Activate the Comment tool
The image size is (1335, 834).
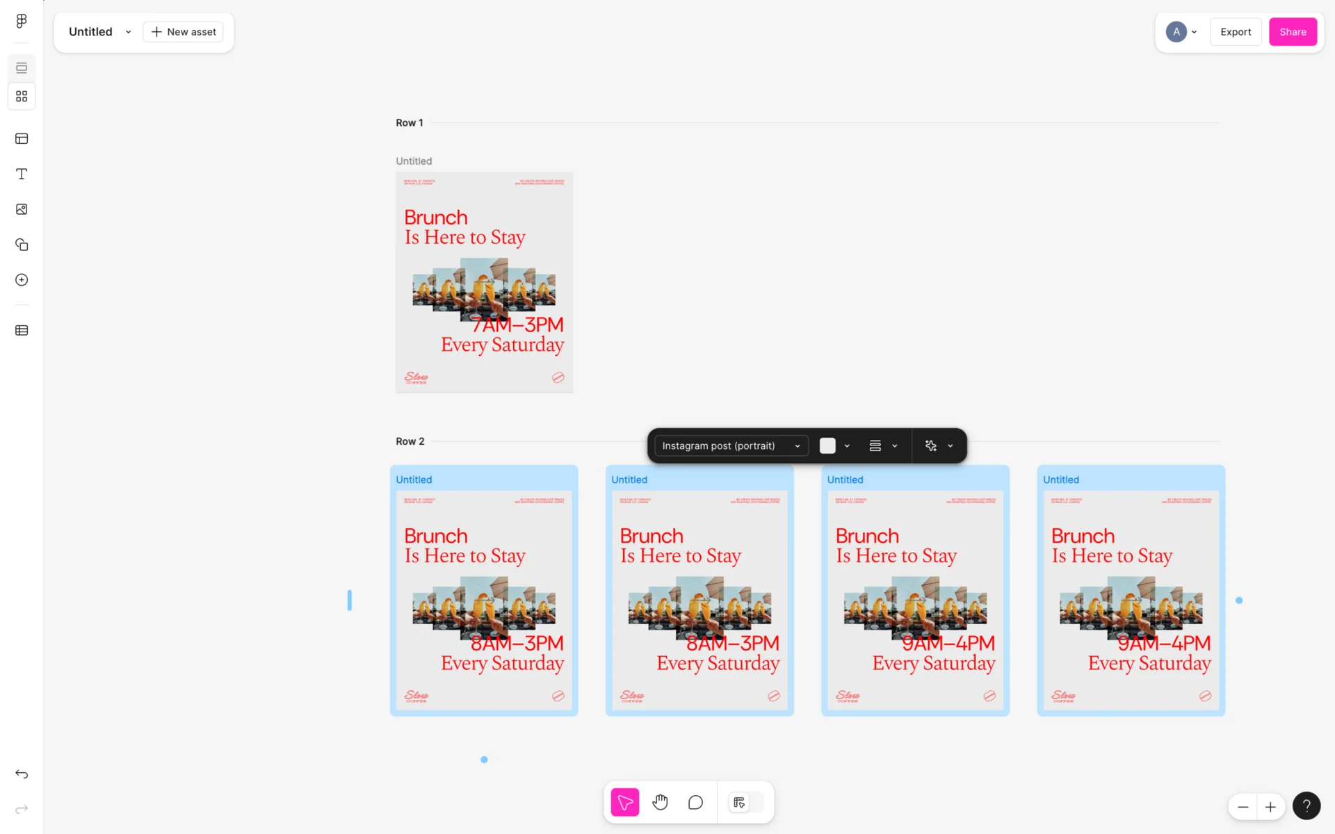pos(695,803)
